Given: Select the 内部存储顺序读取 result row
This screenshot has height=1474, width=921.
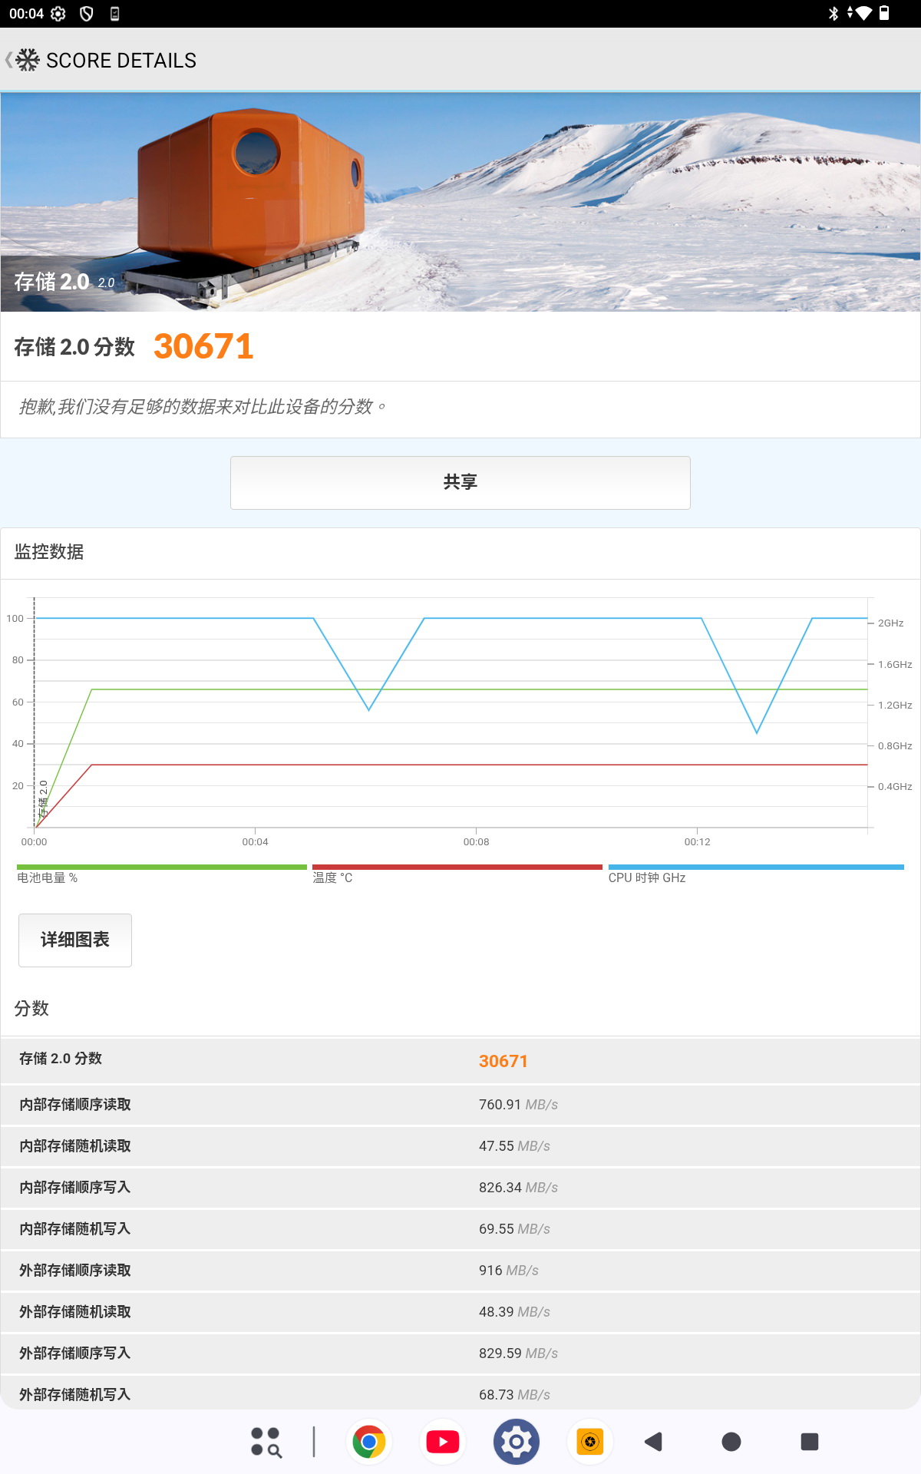Looking at the screenshot, I should click(460, 1105).
